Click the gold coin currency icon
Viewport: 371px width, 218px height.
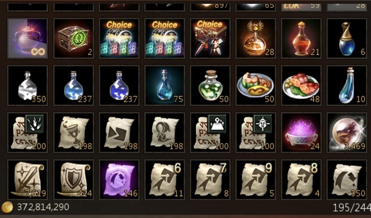[7, 207]
